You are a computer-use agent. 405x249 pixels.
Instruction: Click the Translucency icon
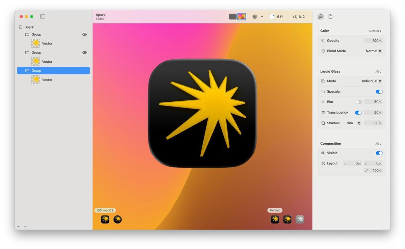[x=323, y=113]
